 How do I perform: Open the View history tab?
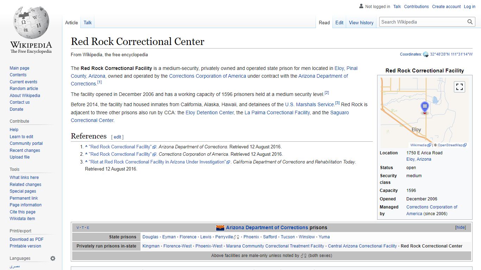click(361, 22)
